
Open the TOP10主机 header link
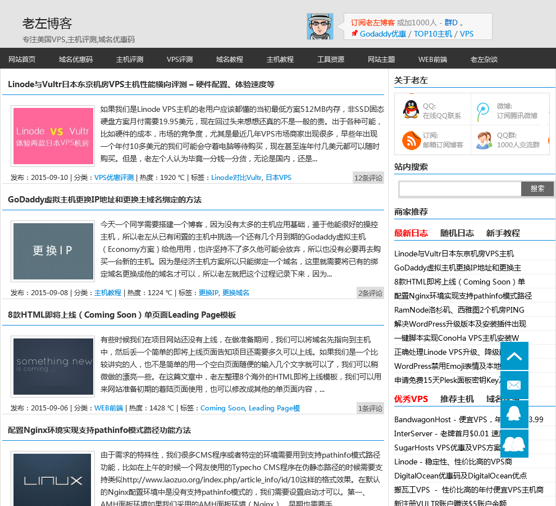[x=433, y=34]
